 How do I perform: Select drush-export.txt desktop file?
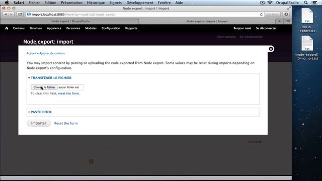pyautogui.click(x=307, y=20)
